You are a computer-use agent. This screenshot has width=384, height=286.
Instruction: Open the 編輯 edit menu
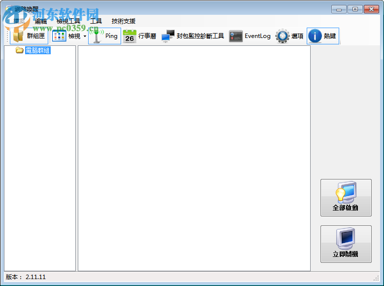pyautogui.click(x=41, y=21)
